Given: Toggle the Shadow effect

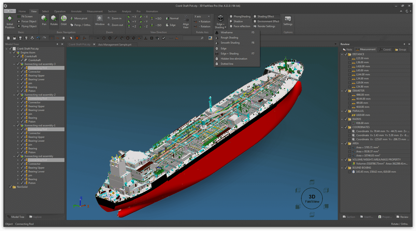Looking at the screenshot, I should [236, 21].
